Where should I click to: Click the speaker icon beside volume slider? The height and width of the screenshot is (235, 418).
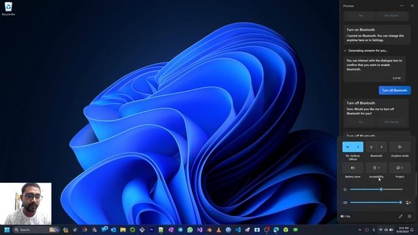click(345, 202)
